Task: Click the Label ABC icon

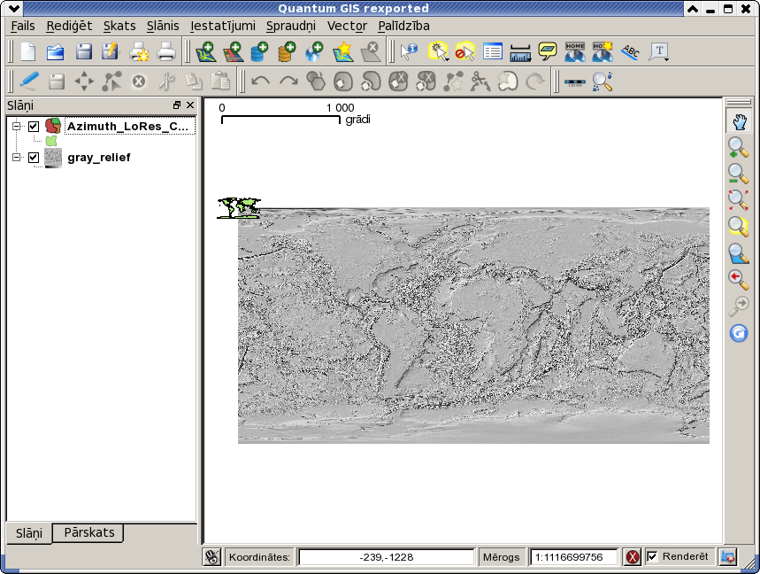Action: coord(630,51)
